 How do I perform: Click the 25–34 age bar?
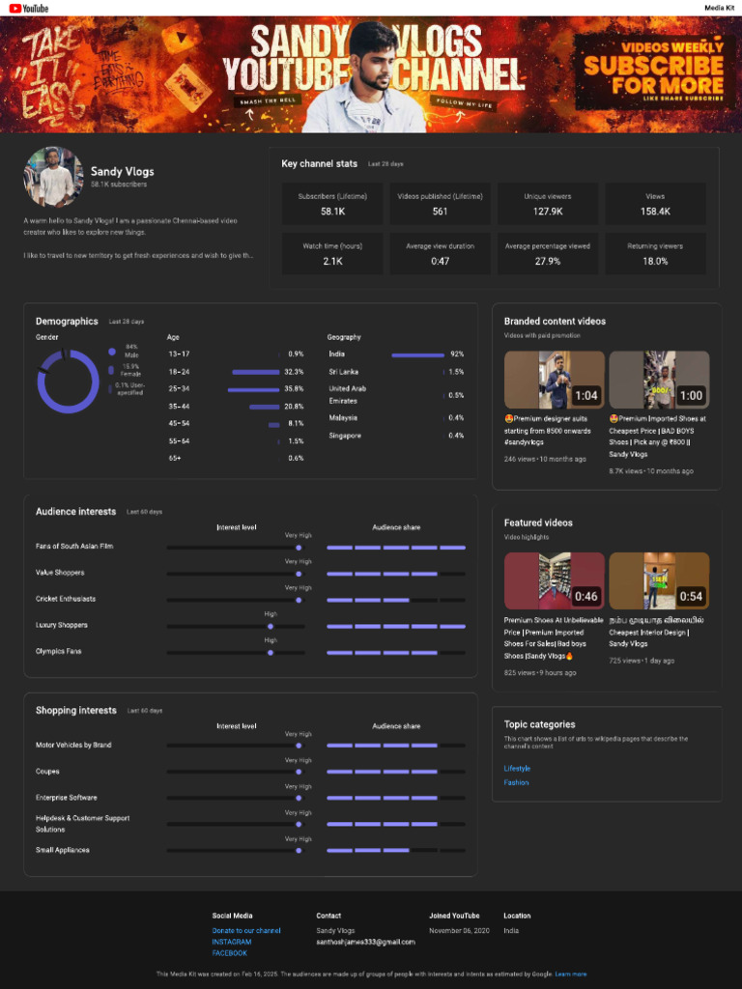click(254, 389)
